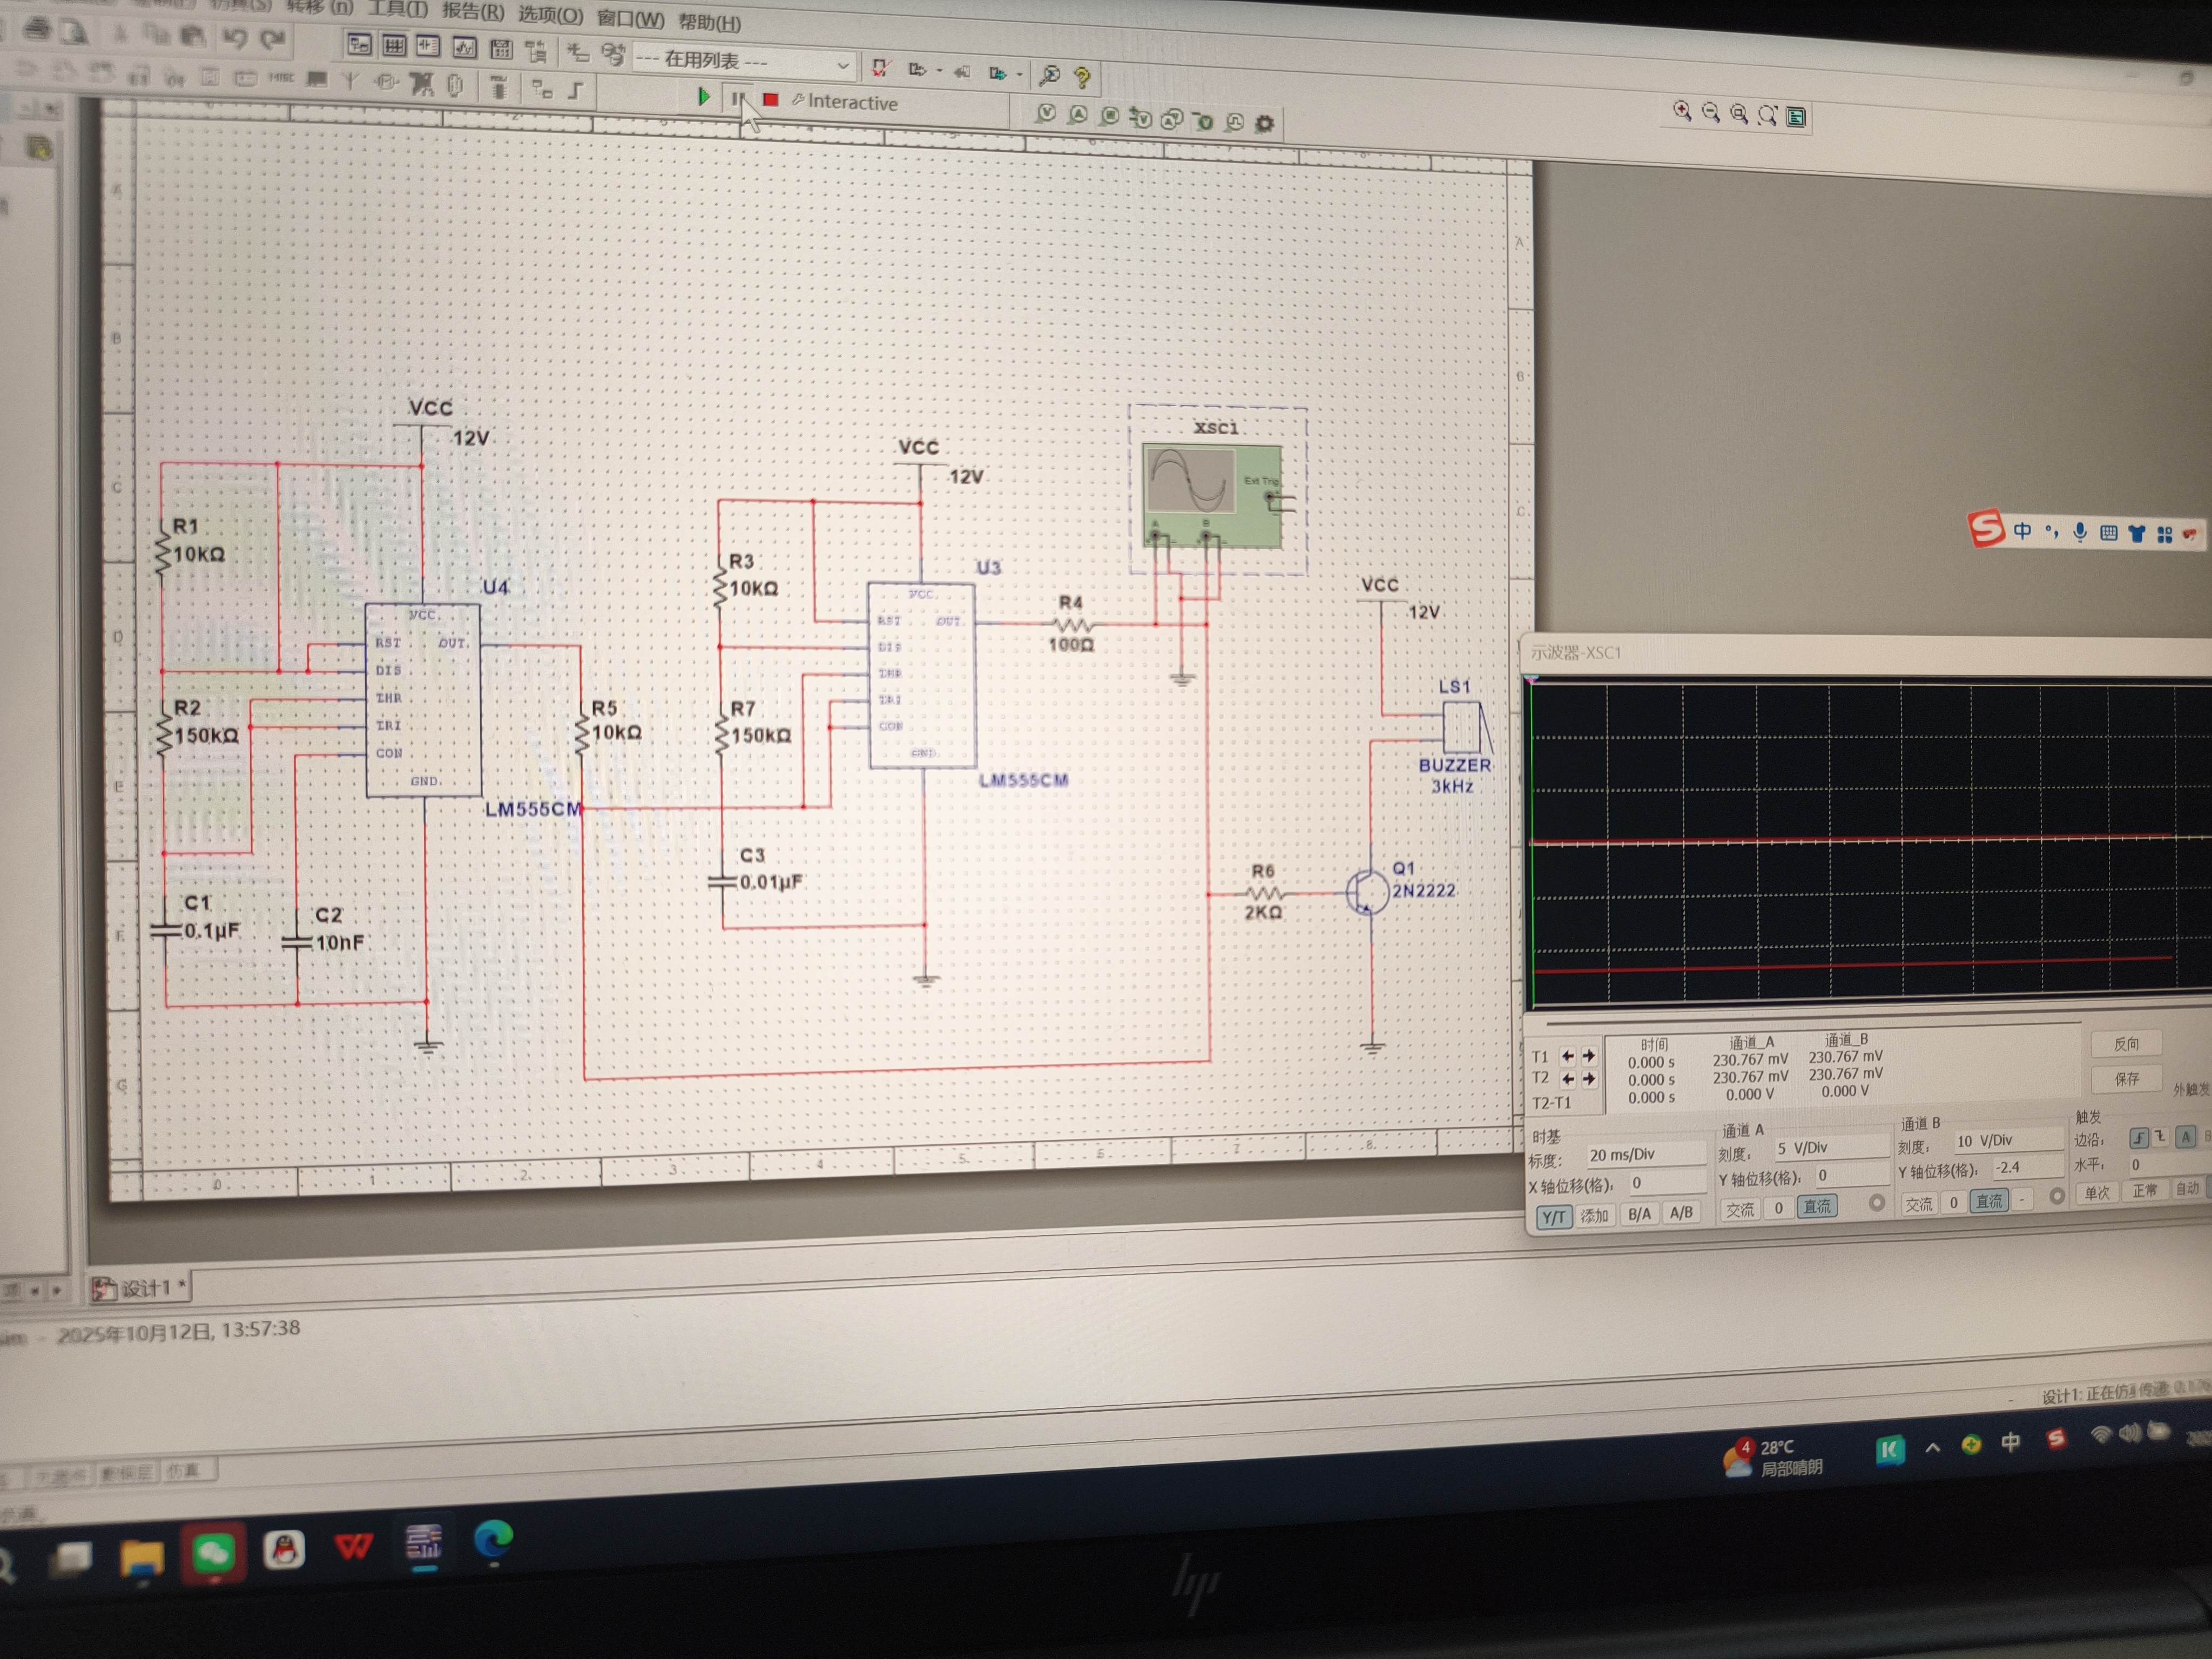The image size is (2212, 1659).
Task: Click the zoom out magnifier icon
Action: (x=1711, y=113)
